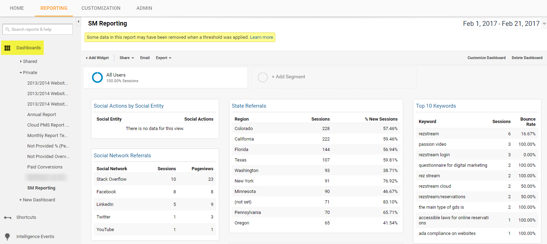
Task: Click the dashed circle next to Add Segment
Action: coord(263,77)
